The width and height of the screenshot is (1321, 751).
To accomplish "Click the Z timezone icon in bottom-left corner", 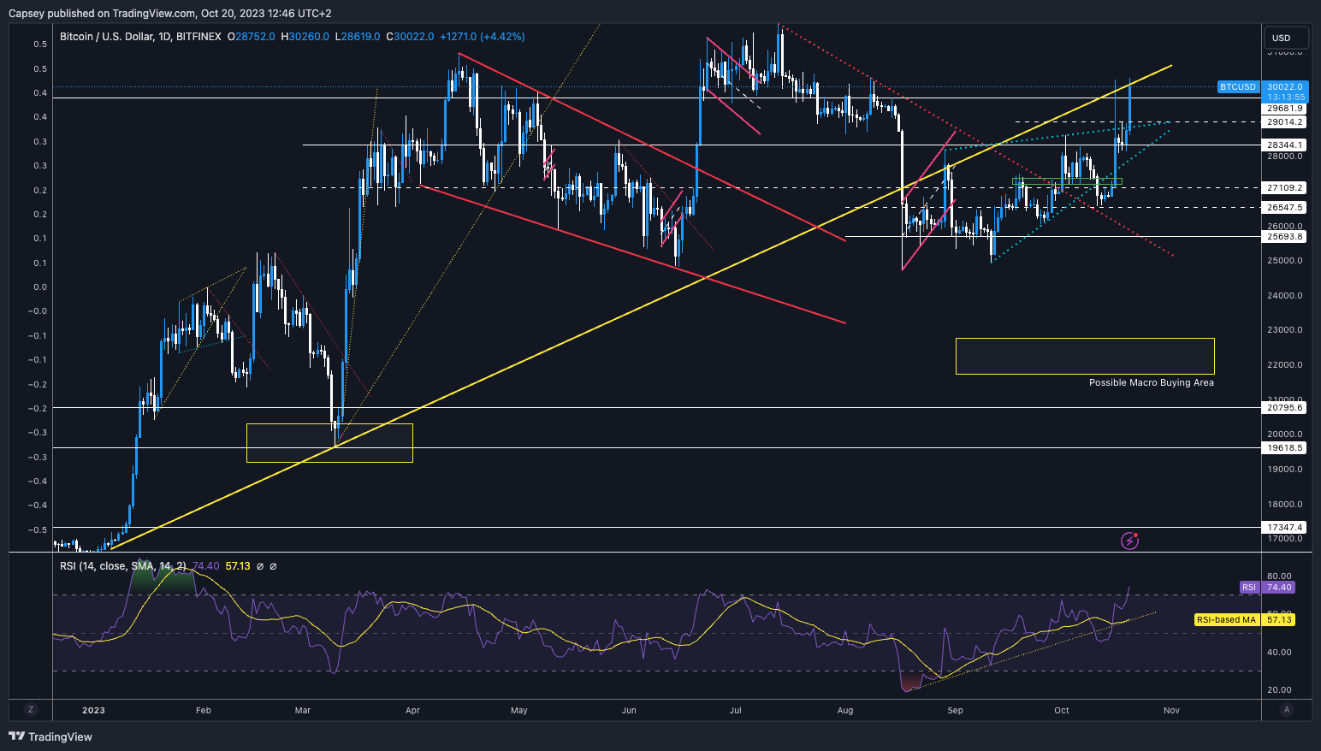I will pyautogui.click(x=30, y=710).
